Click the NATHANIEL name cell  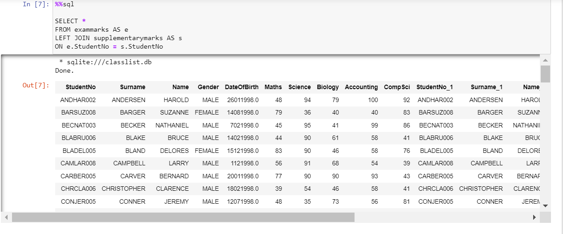tap(172, 125)
